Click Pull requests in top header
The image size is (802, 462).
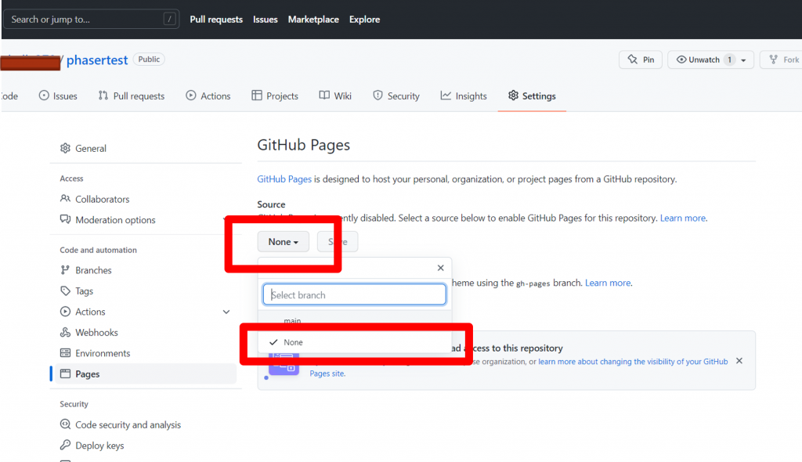click(x=216, y=20)
